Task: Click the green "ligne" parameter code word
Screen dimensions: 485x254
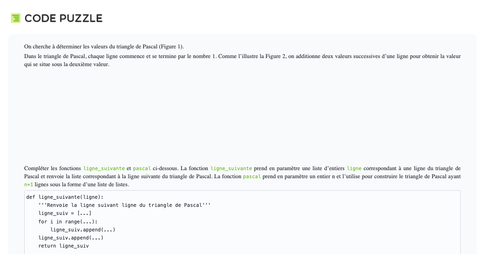Action: pos(354,168)
